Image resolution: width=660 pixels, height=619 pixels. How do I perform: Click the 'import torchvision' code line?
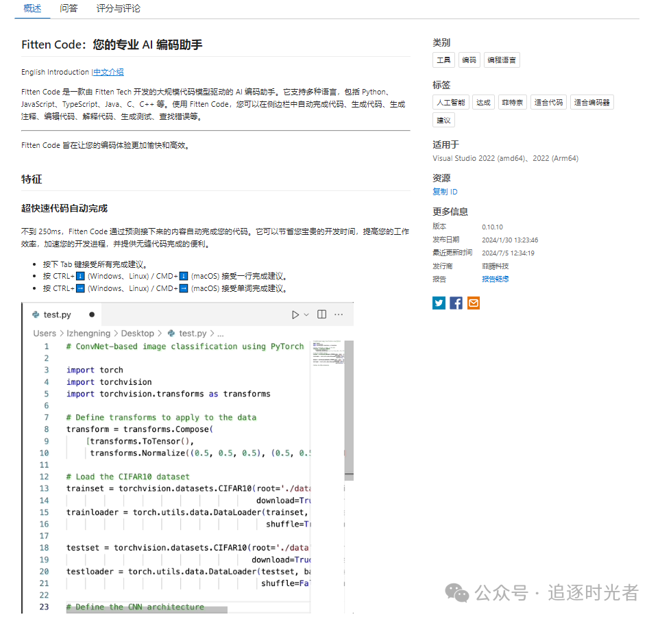(x=109, y=382)
